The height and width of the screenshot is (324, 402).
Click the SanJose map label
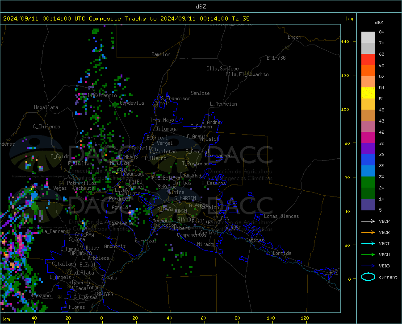click(x=200, y=93)
